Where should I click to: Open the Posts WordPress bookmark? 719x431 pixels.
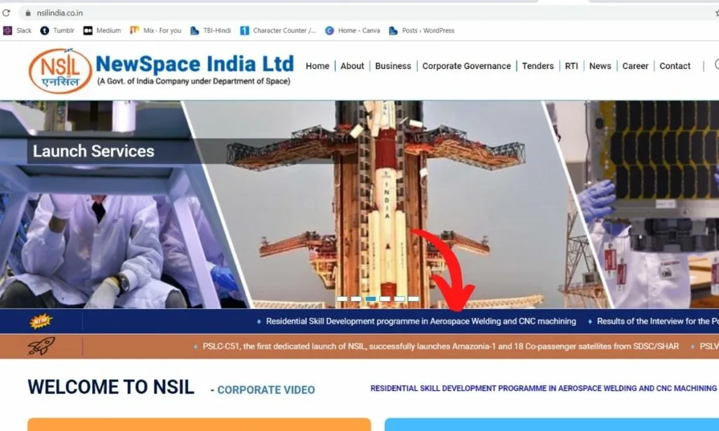click(422, 31)
